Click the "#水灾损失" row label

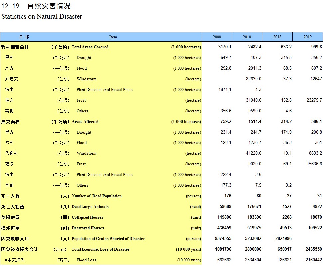pyautogui.click(x=15, y=260)
